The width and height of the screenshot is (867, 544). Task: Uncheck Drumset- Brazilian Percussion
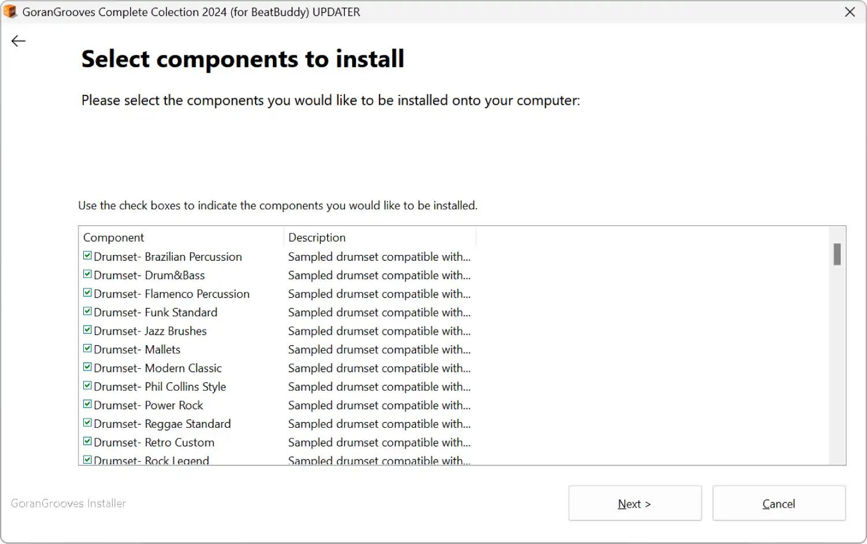pyautogui.click(x=87, y=256)
